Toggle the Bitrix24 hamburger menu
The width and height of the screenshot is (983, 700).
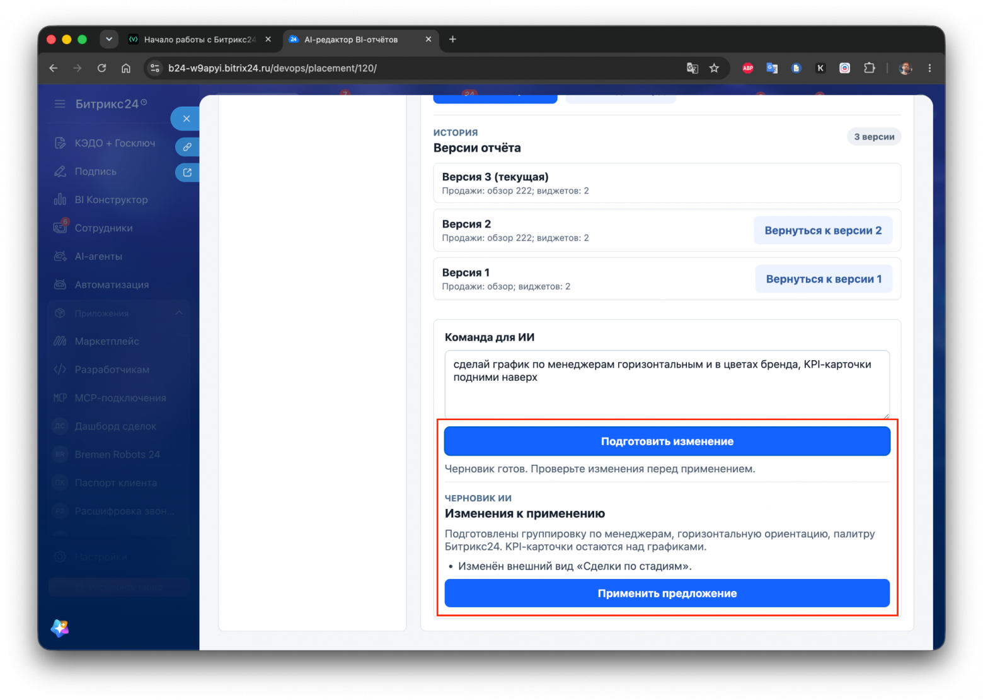[60, 104]
